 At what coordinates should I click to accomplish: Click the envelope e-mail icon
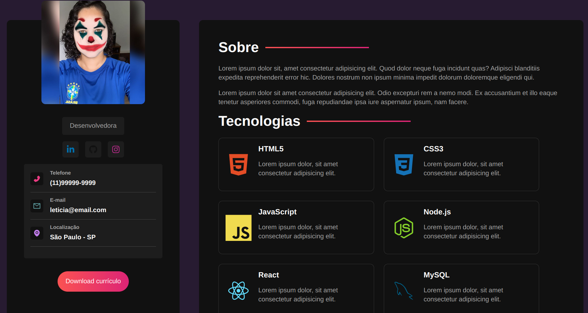click(37, 206)
